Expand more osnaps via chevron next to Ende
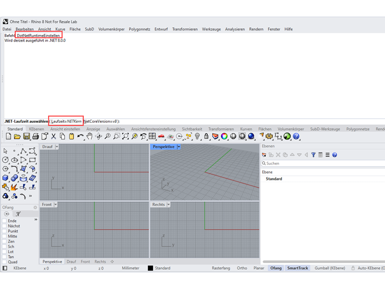Image resolution: width=385 pixels, height=289 pixels. click(36, 220)
